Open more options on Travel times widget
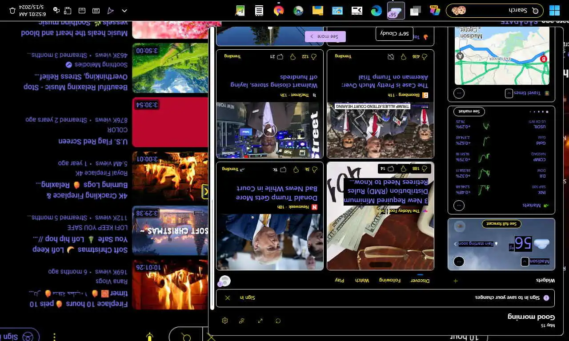The height and width of the screenshot is (341, 569). 459,93
